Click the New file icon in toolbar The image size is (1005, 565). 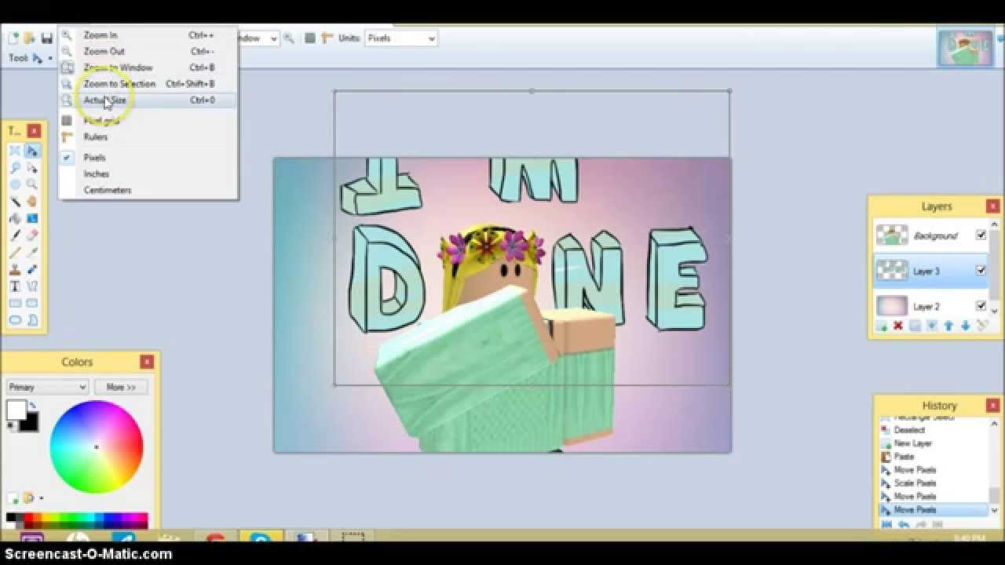[x=13, y=38]
